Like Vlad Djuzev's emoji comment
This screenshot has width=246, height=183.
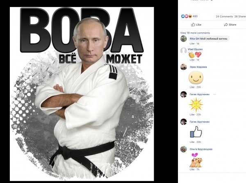tap(192, 60)
